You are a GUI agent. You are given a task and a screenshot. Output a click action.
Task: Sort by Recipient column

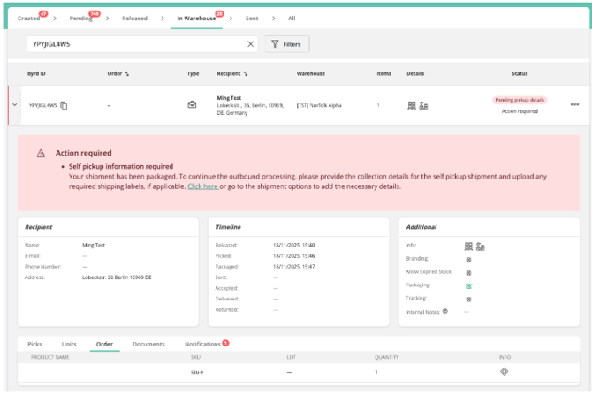click(x=246, y=73)
